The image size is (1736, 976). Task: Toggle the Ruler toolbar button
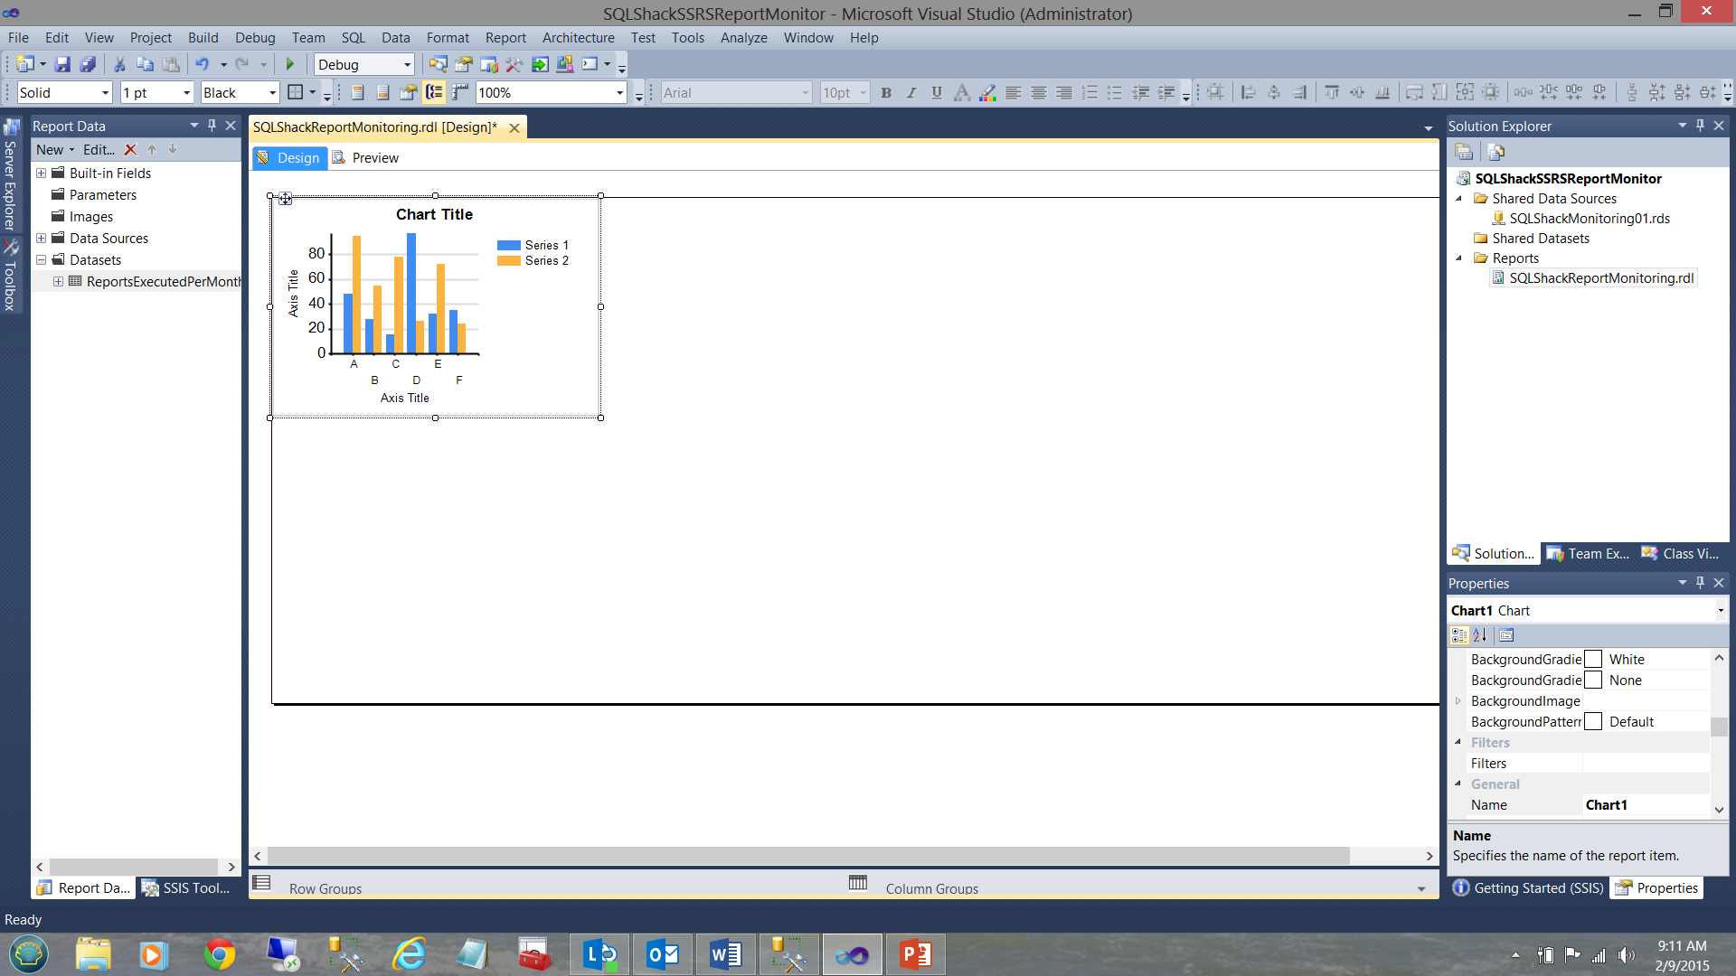(x=460, y=92)
